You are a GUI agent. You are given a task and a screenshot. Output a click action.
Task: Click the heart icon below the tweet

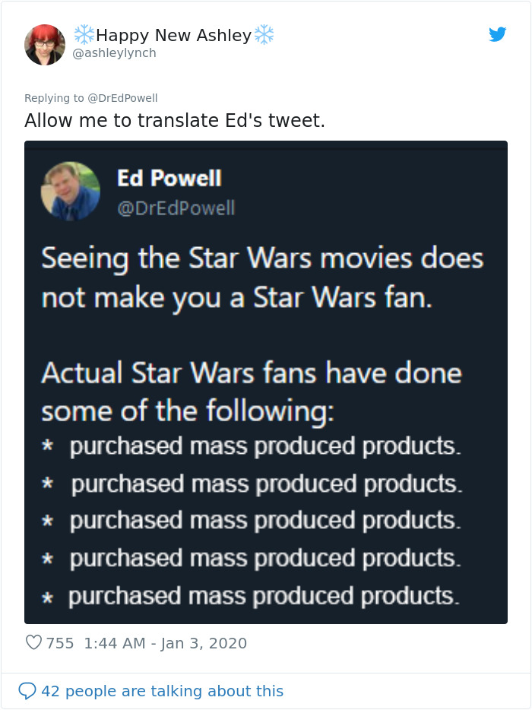pyautogui.click(x=33, y=643)
